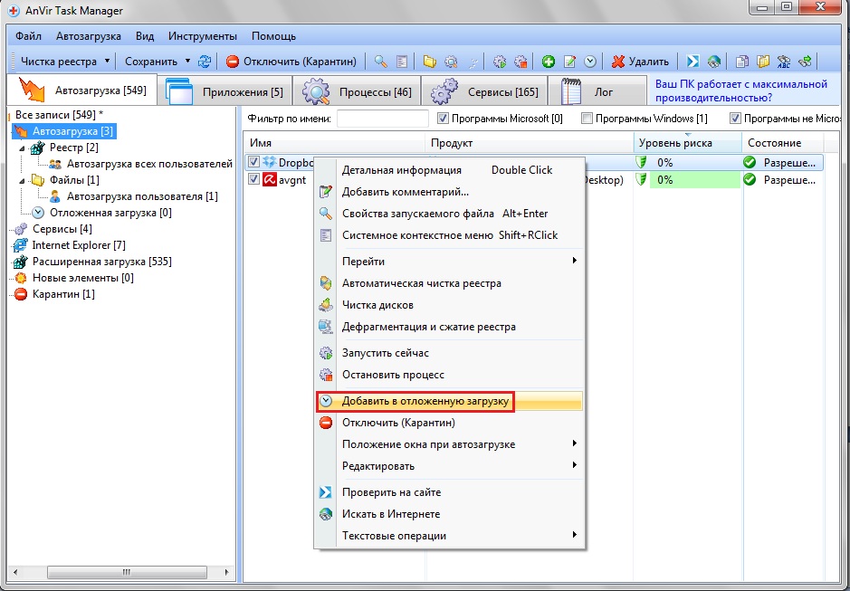Click the ABC text toolbar icon
The width and height of the screenshot is (850, 591).
coord(784,62)
